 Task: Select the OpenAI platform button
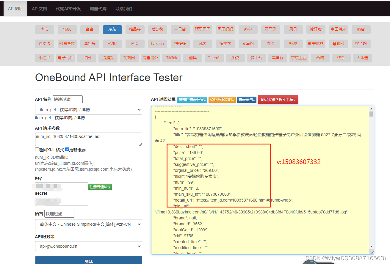[x=214, y=58]
